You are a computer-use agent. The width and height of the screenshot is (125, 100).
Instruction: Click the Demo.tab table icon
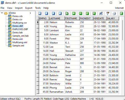(10, 32)
